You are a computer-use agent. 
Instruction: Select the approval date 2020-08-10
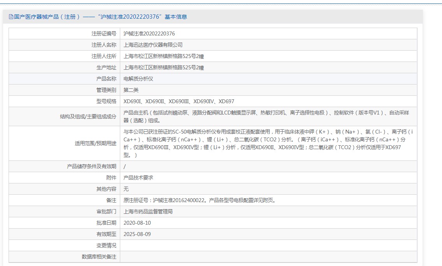(x=137, y=223)
